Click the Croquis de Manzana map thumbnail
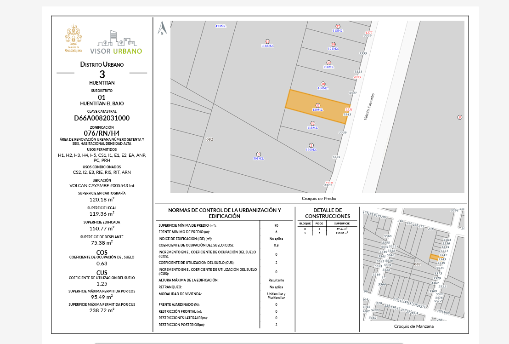The image size is (509, 344). (413, 264)
